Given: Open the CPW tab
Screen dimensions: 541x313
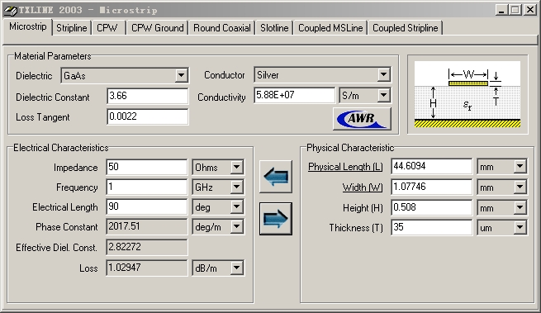Looking at the screenshot, I should [107, 28].
